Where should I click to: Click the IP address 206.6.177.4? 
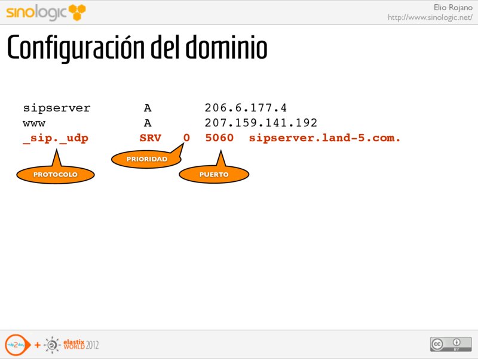click(x=246, y=108)
